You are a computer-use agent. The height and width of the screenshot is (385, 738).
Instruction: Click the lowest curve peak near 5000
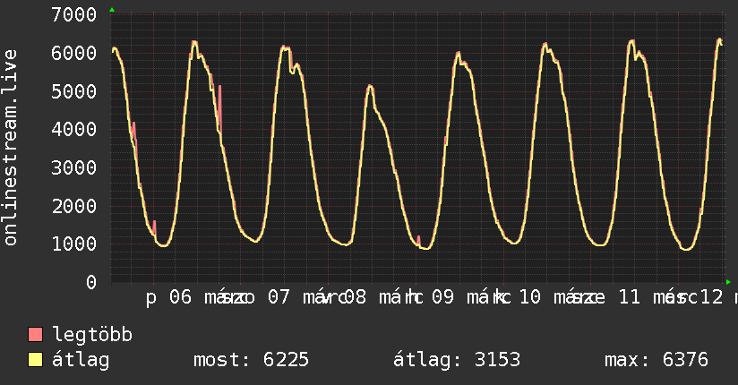[x=371, y=87]
